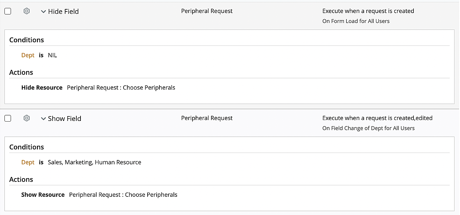This screenshot has width=460, height=215.
Task: Click Peripheral Request template in Show Field row
Action: click(207, 118)
